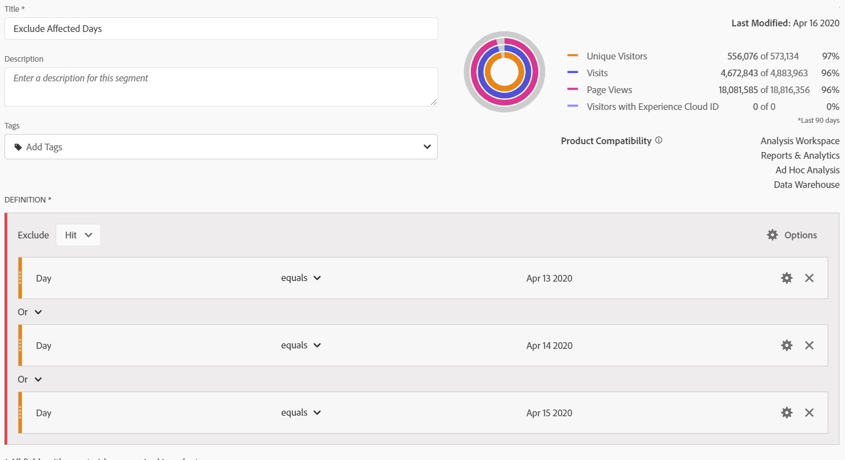Viewport: 845px width, 460px height.
Task: Change the first Or logical operator
Action: (x=30, y=312)
